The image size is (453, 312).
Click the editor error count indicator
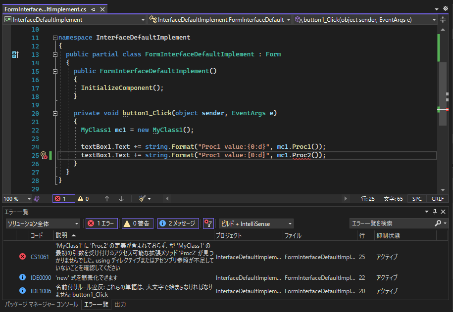(64, 199)
